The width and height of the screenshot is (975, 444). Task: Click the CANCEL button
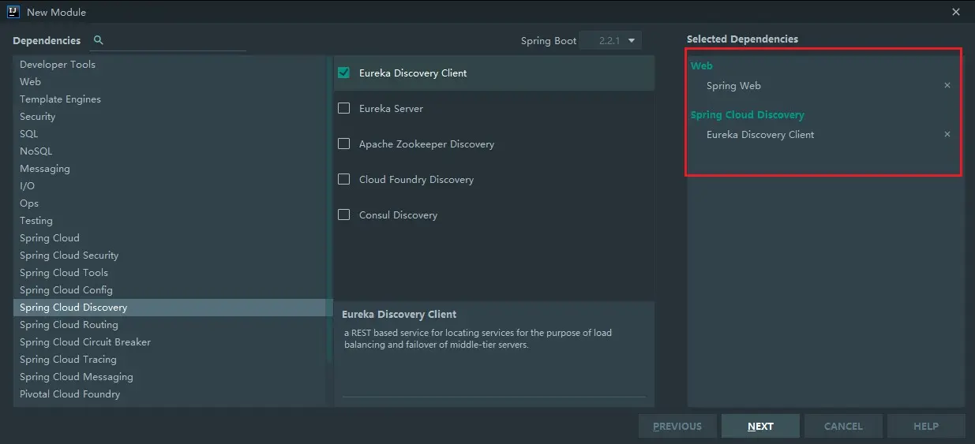[x=843, y=426]
